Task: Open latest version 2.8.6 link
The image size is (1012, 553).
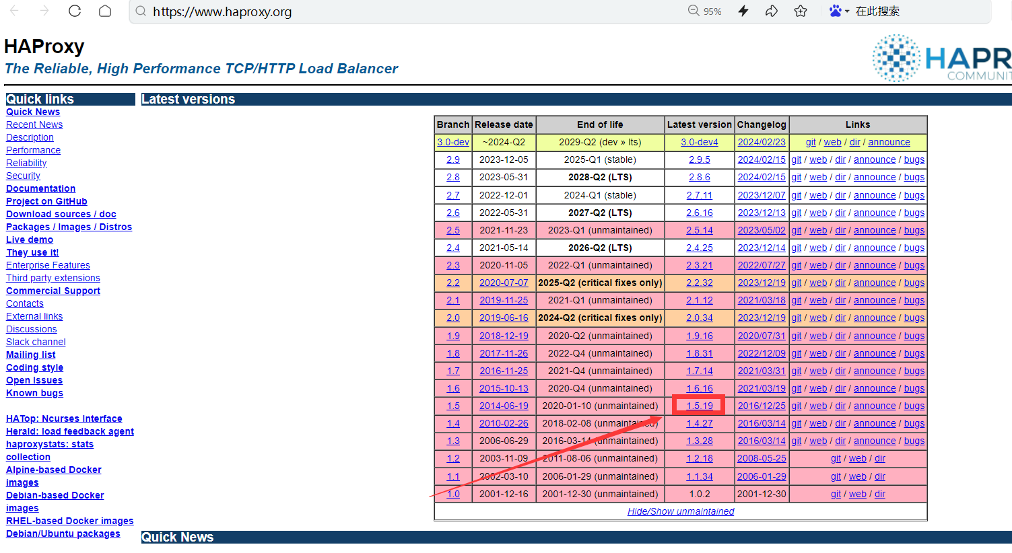Action: click(700, 177)
